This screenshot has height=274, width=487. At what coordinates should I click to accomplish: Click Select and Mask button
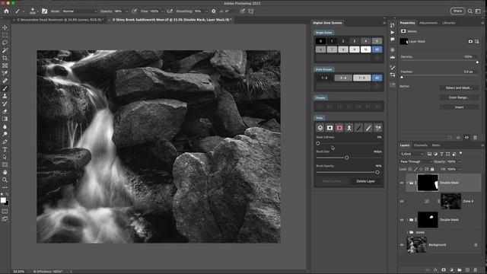pos(459,88)
